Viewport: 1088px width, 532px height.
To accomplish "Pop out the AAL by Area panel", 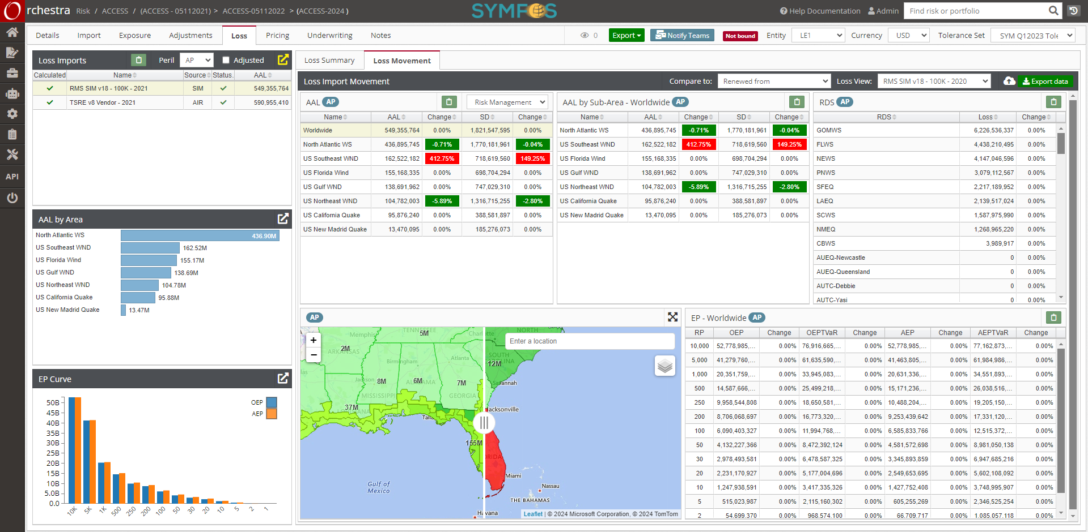I will pyautogui.click(x=283, y=219).
